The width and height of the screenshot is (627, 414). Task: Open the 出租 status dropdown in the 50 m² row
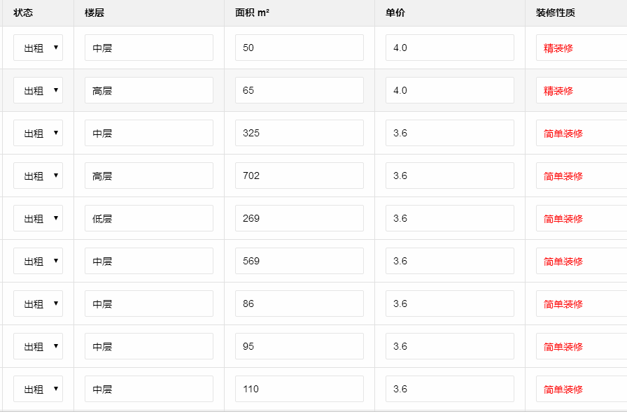[38, 48]
